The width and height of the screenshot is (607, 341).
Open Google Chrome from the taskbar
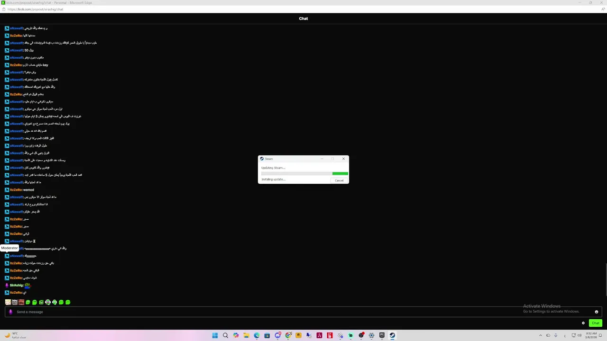[288, 335]
